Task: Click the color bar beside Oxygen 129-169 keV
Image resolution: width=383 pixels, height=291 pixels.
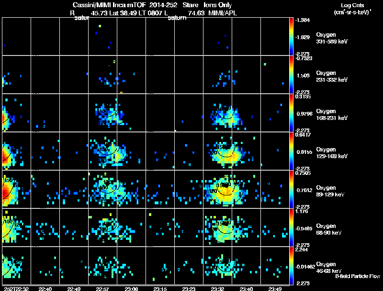Action: 291,151
